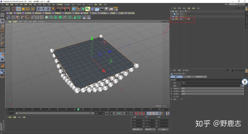Click the object name input field

point(211,83)
